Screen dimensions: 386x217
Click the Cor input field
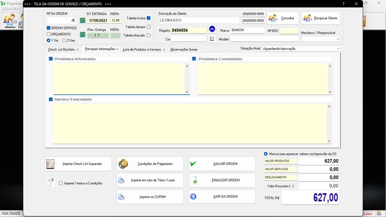189,39
